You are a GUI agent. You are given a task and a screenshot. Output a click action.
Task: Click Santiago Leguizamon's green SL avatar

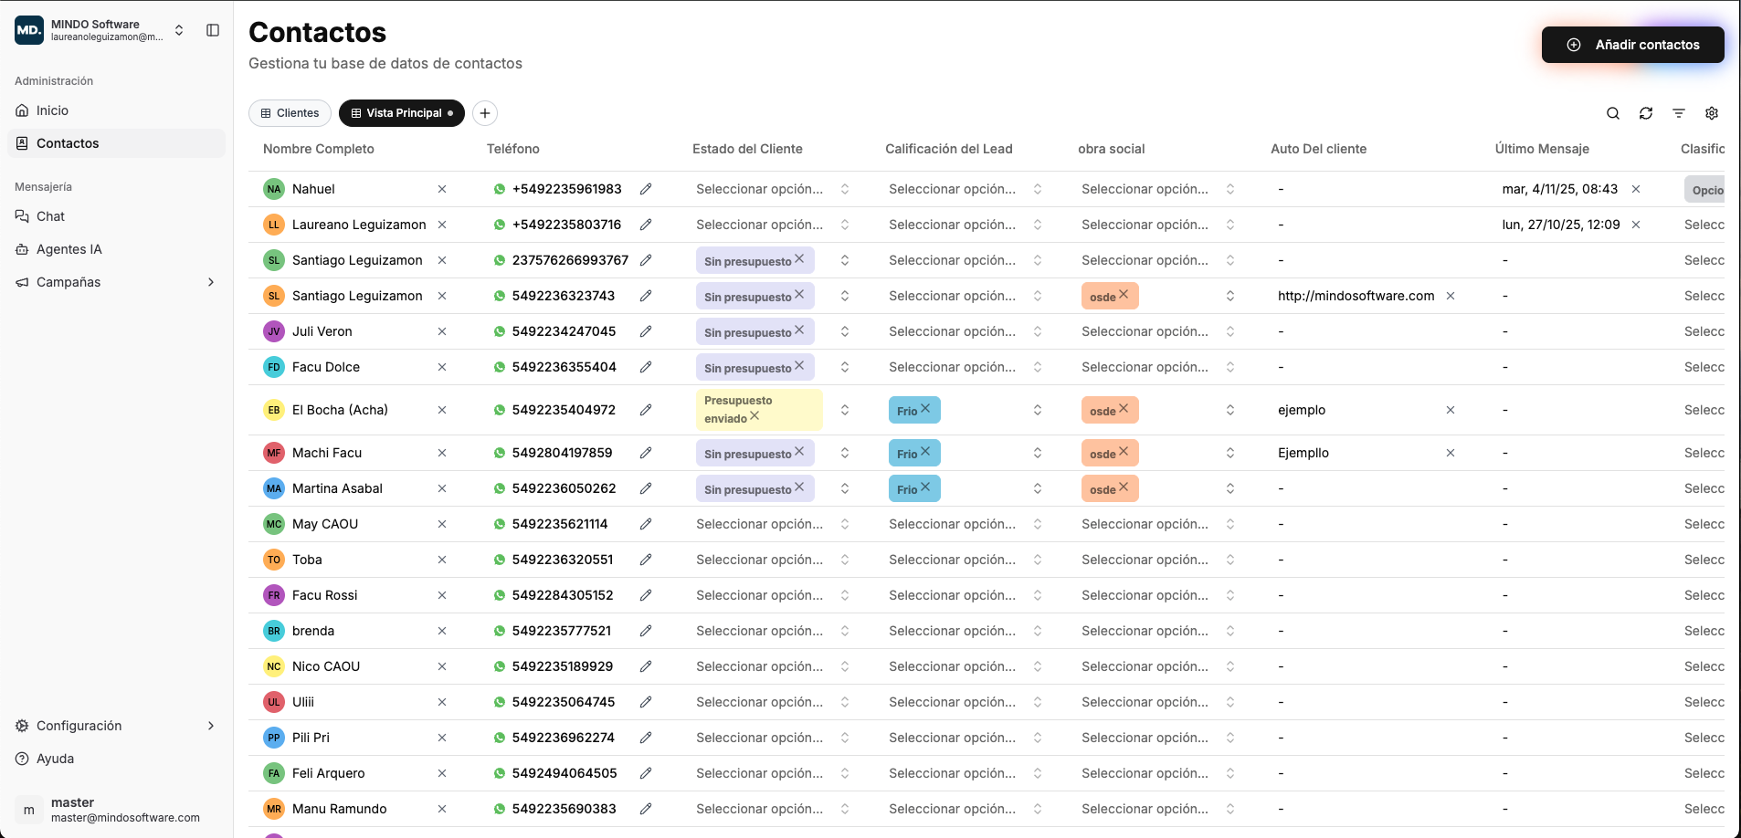point(273,260)
